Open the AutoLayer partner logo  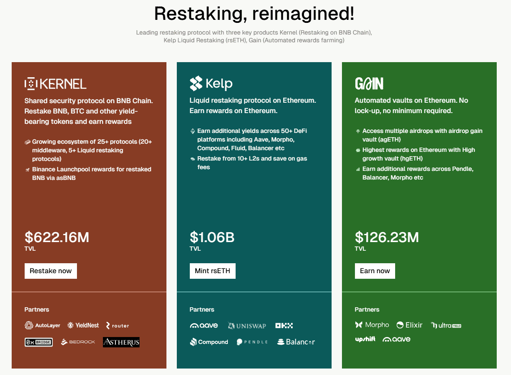point(42,325)
